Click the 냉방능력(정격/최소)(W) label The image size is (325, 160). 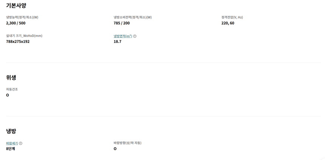click(22, 17)
